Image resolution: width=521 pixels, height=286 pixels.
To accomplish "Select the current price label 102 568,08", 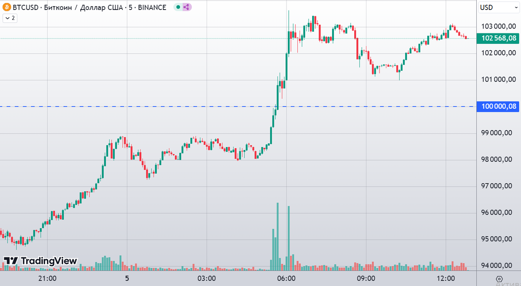I will point(498,38).
